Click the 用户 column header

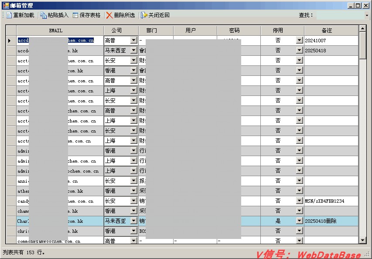click(195, 31)
